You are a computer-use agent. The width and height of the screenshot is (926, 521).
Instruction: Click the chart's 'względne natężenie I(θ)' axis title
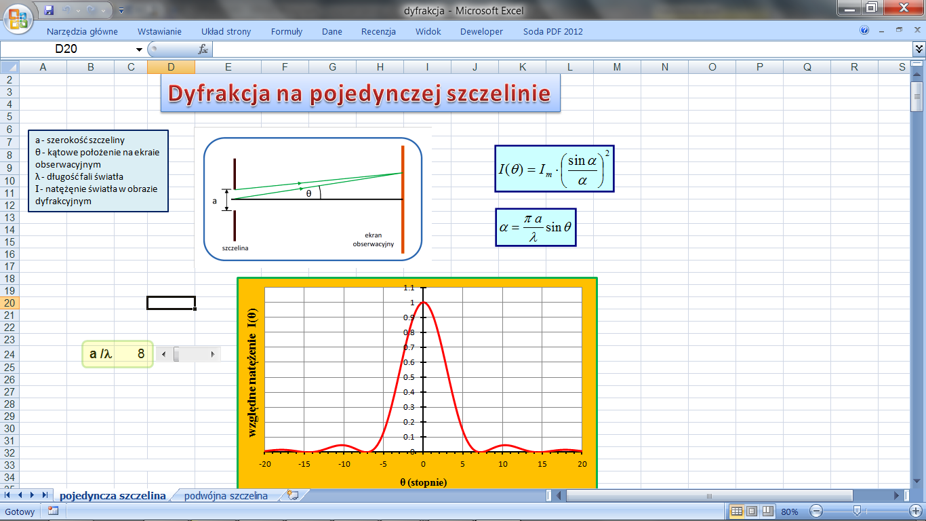(x=252, y=372)
